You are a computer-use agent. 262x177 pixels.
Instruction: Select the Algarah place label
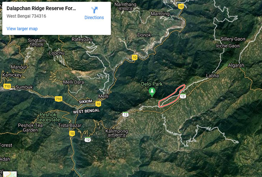point(236,65)
